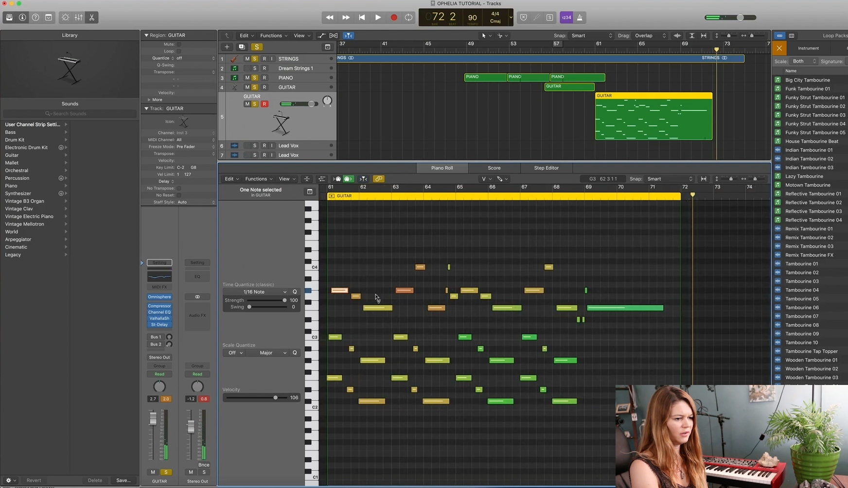Toggle MIDI Out in Piano Roll
This screenshot has width=848, height=488.
(x=337, y=179)
